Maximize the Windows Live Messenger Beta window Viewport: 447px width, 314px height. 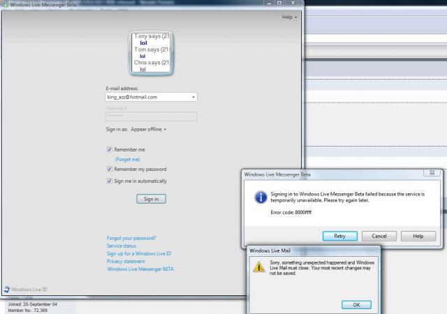(279, 3)
